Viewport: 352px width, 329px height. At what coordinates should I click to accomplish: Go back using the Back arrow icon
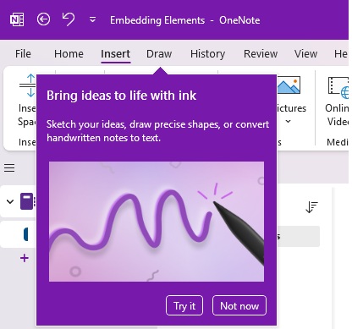tap(43, 19)
